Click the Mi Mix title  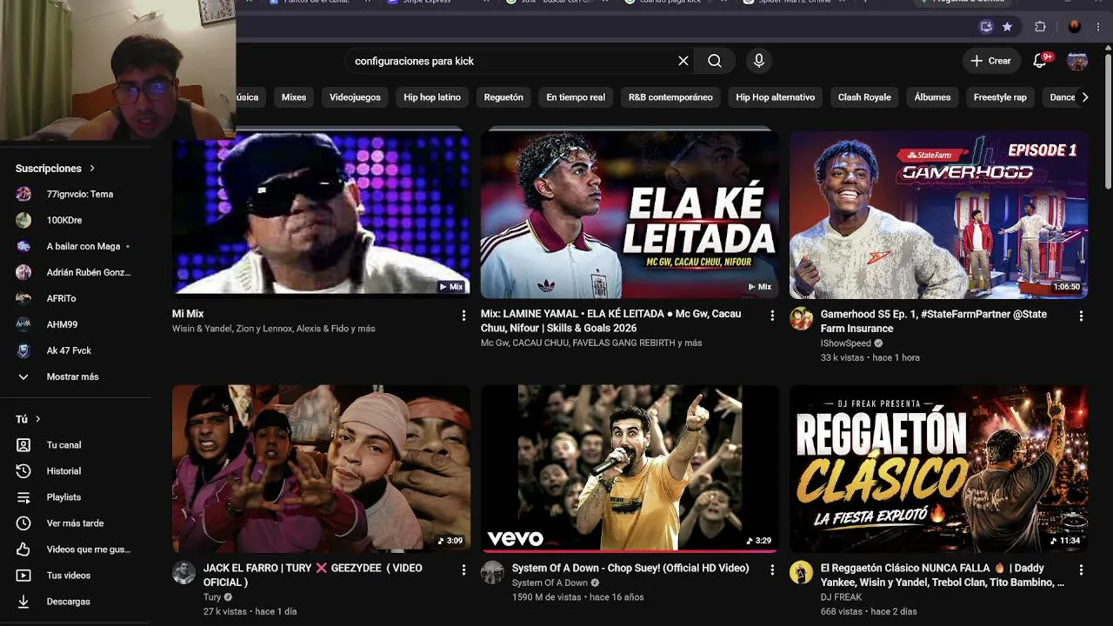pyautogui.click(x=188, y=314)
